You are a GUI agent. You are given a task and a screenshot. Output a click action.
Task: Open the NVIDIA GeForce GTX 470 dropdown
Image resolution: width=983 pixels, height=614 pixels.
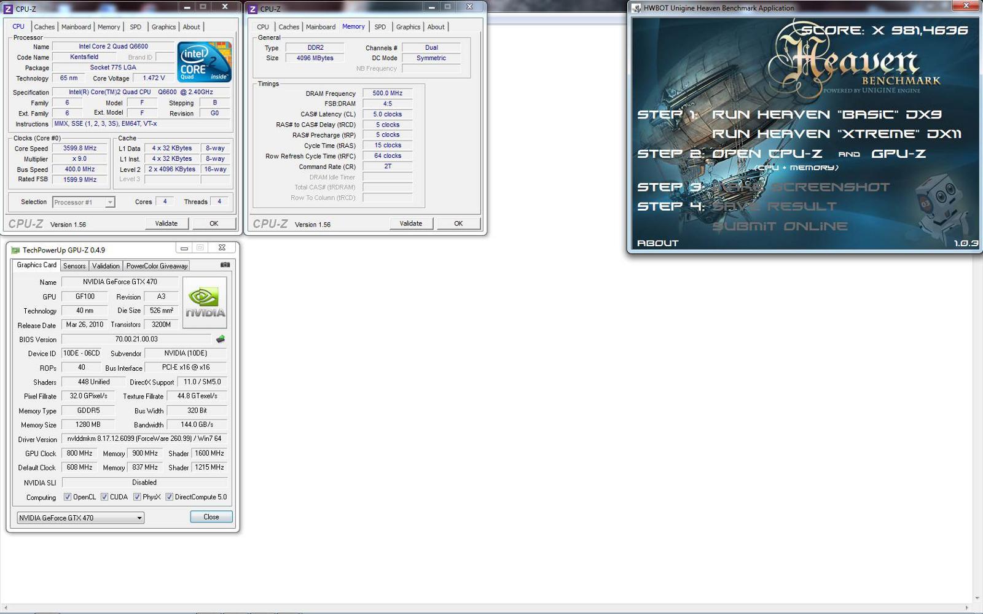[x=80, y=518]
